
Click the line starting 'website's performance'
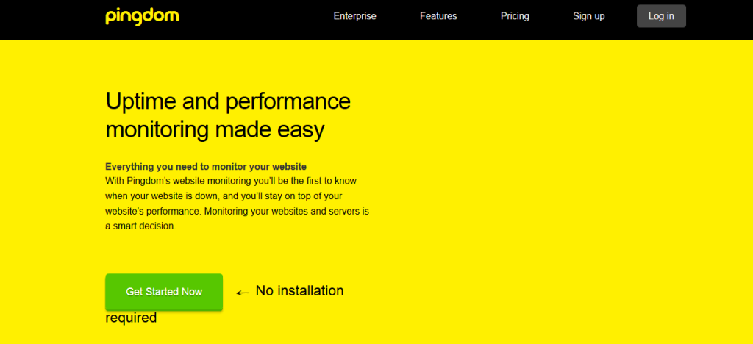coord(237,212)
